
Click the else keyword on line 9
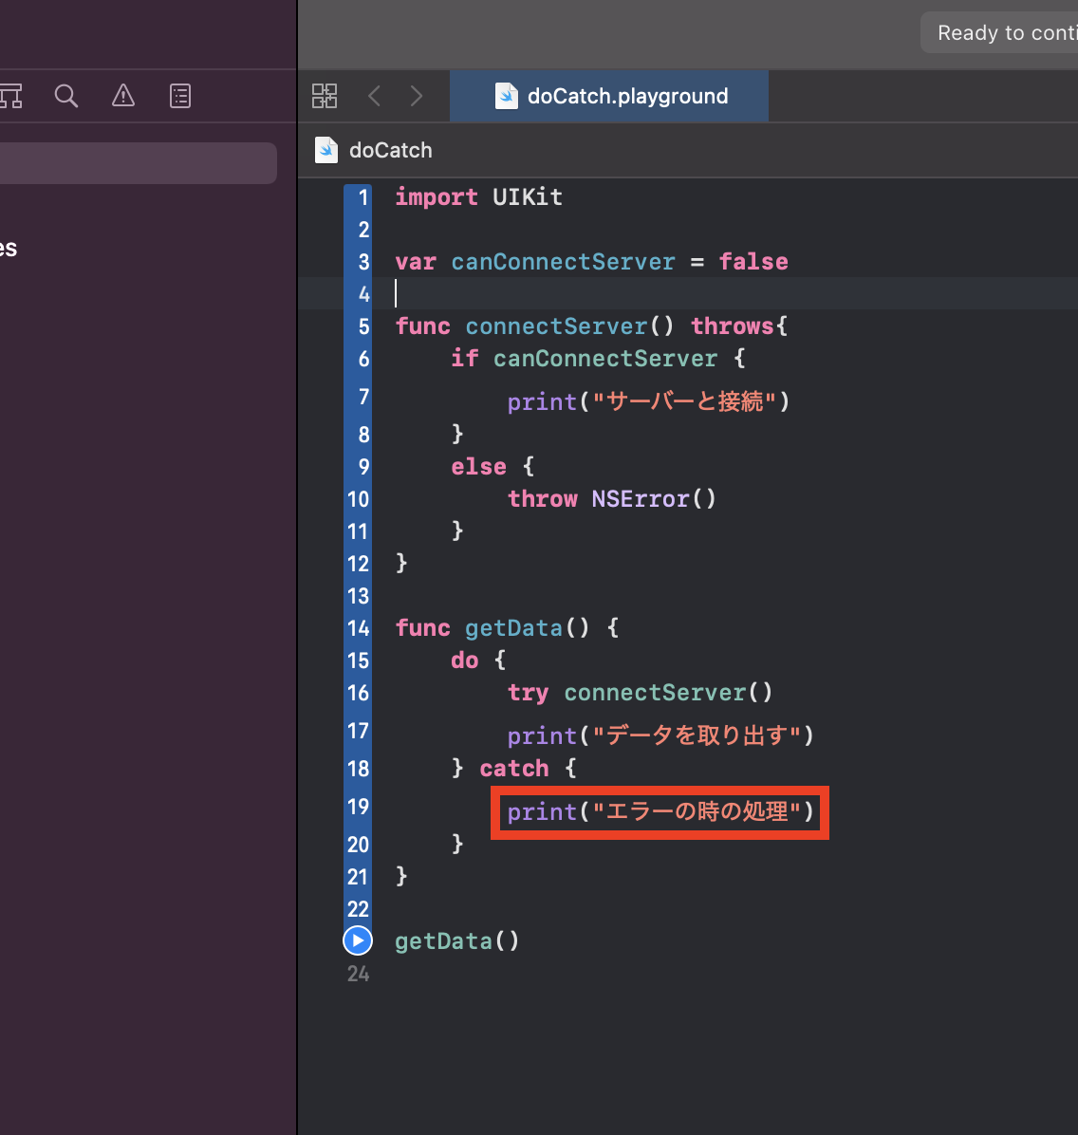pos(478,466)
